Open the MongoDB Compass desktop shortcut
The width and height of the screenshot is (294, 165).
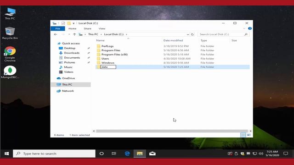(x=10, y=72)
